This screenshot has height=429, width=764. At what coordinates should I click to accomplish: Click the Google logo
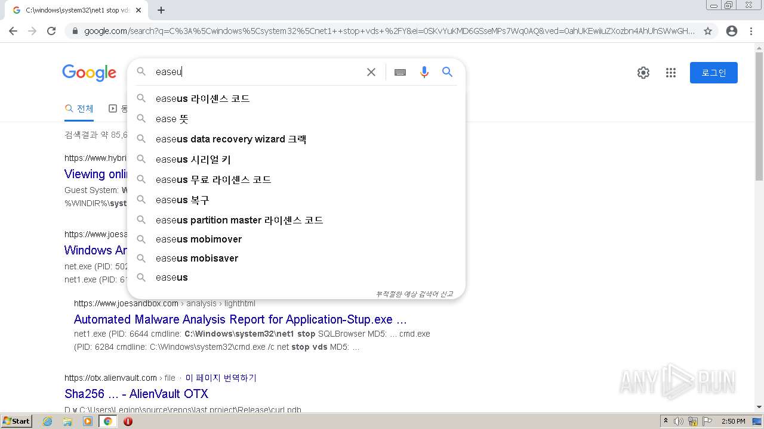pyautogui.click(x=90, y=73)
